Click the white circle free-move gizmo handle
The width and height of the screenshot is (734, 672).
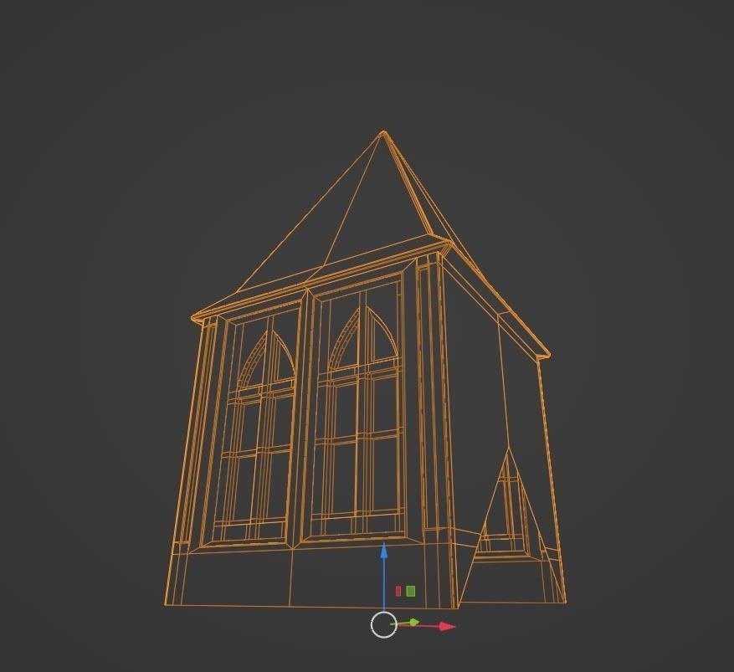pyautogui.click(x=384, y=624)
